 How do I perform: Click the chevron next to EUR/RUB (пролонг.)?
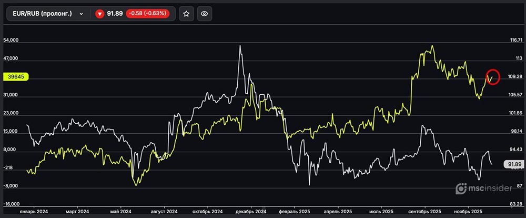81,14
